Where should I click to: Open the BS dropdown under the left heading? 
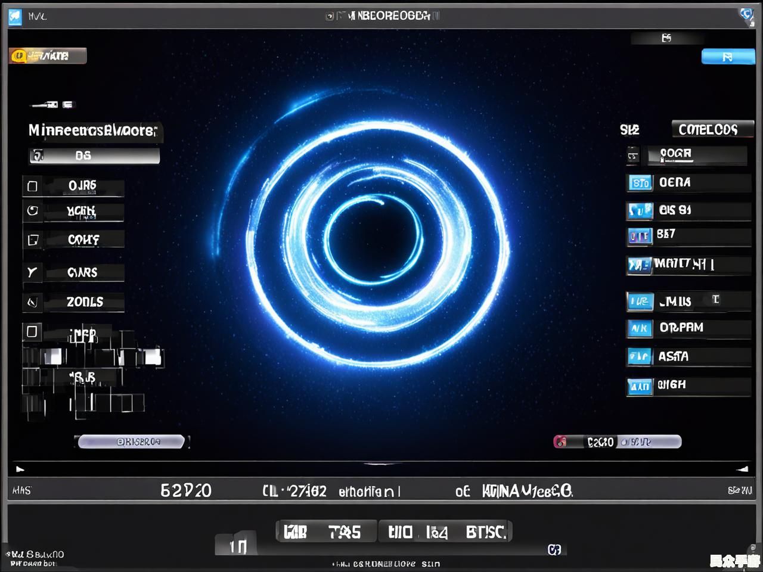94,156
